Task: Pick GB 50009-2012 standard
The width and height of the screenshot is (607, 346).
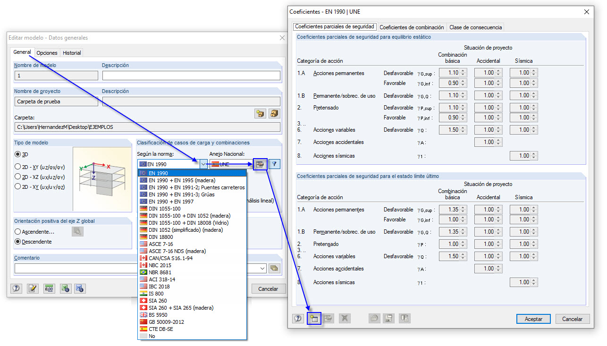Action: (192, 322)
